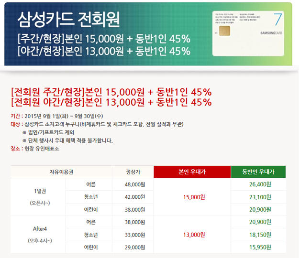
Task: Click the "대상" eligibility line about 삼성카드 소지고객
Action: click(x=97, y=124)
